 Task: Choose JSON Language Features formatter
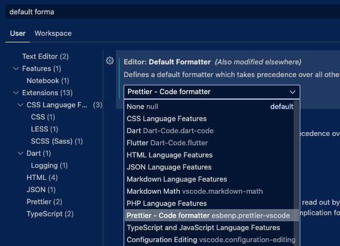coord(209,167)
